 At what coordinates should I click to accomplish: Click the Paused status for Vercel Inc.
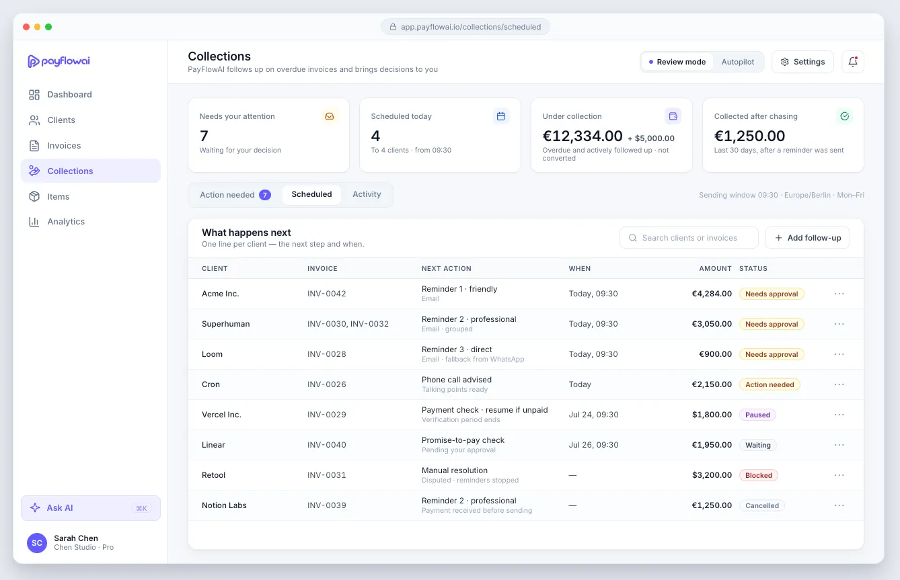coord(757,415)
